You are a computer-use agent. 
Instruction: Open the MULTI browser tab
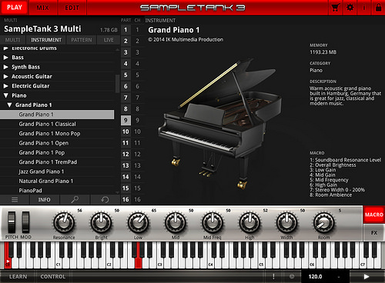pyautogui.click(x=12, y=40)
